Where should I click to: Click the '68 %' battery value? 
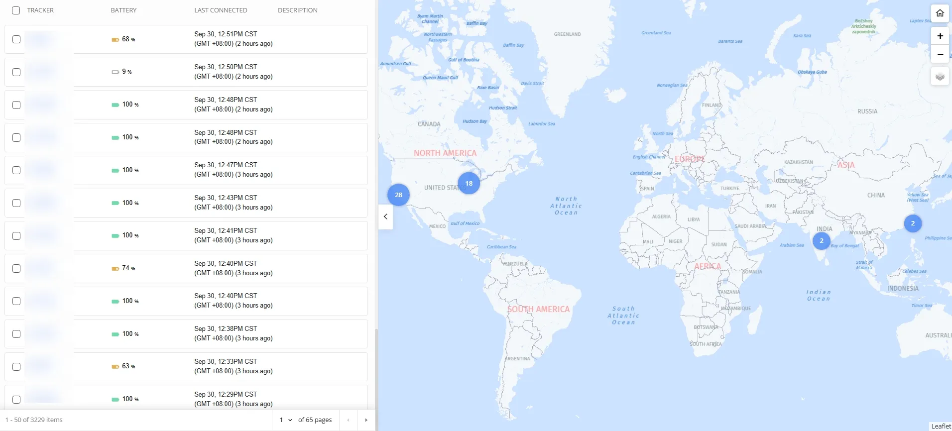(128, 39)
